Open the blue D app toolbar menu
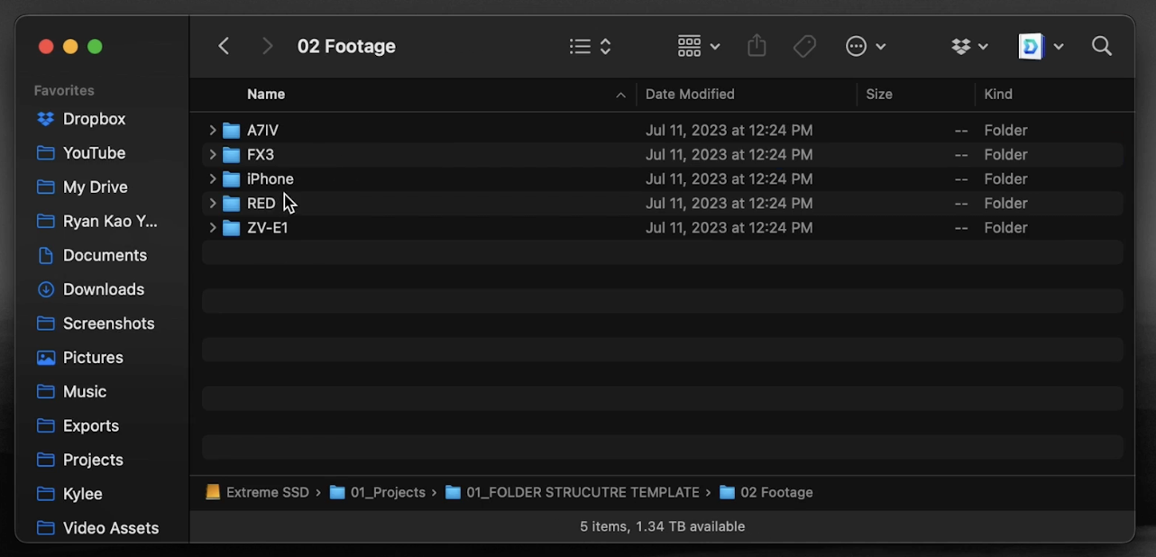Viewport: 1156px width, 557px height. coord(1041,46)
